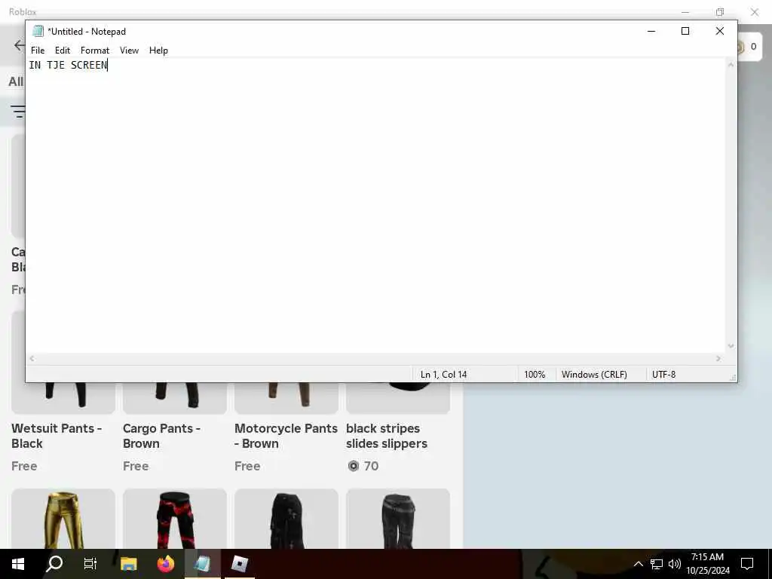Maximize the Notepad window
The image size is (772, 579).
(685, 31)
